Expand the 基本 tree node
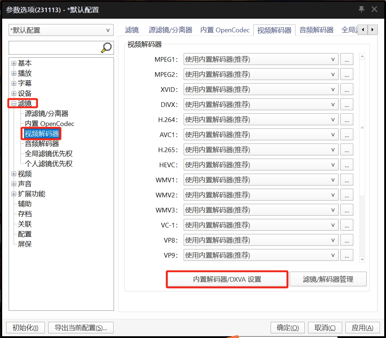The width and height of the screenshot is (386, 338). pyautogui.click(x=14, y=64)
